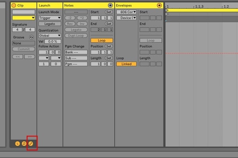Open the Device control chooser

point(127,18)
